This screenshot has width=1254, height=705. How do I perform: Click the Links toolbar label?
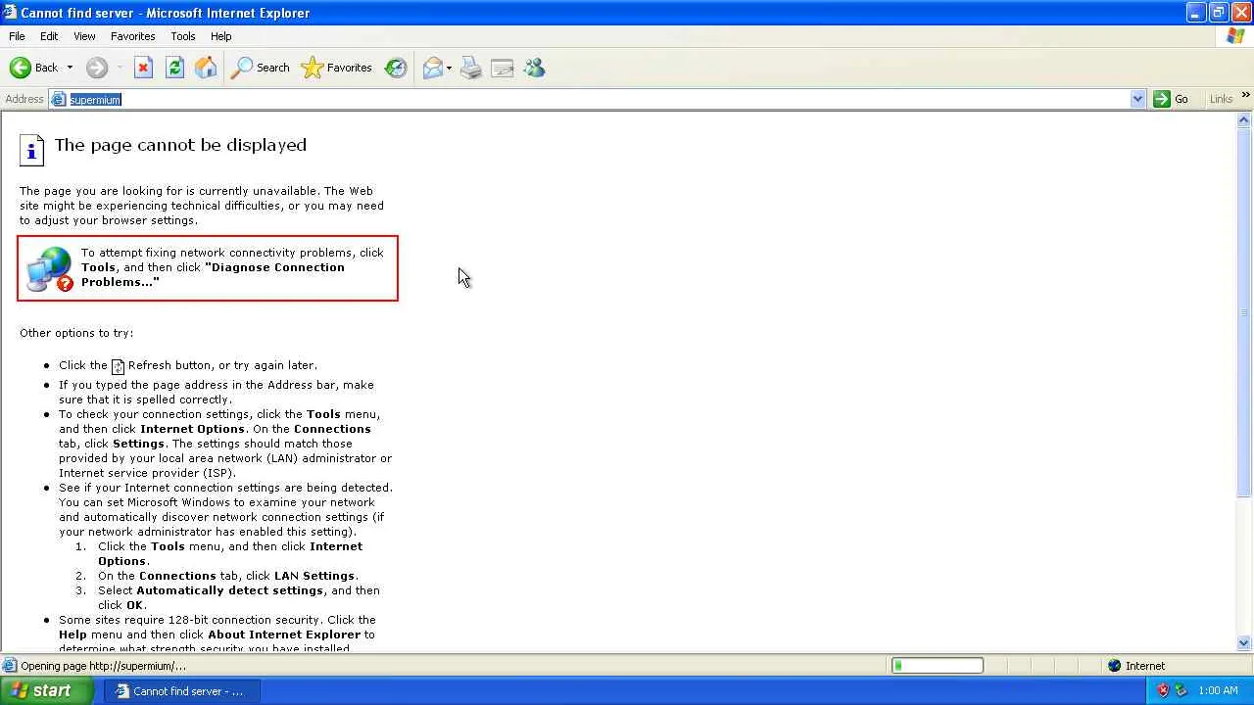[x=1221, y=99]
